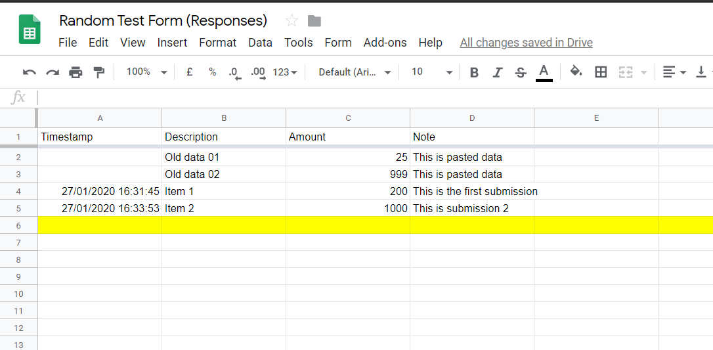The width and height of the screenshot is (713, 350).
Task: Select the paint format tool
Action: click(99, 72)
